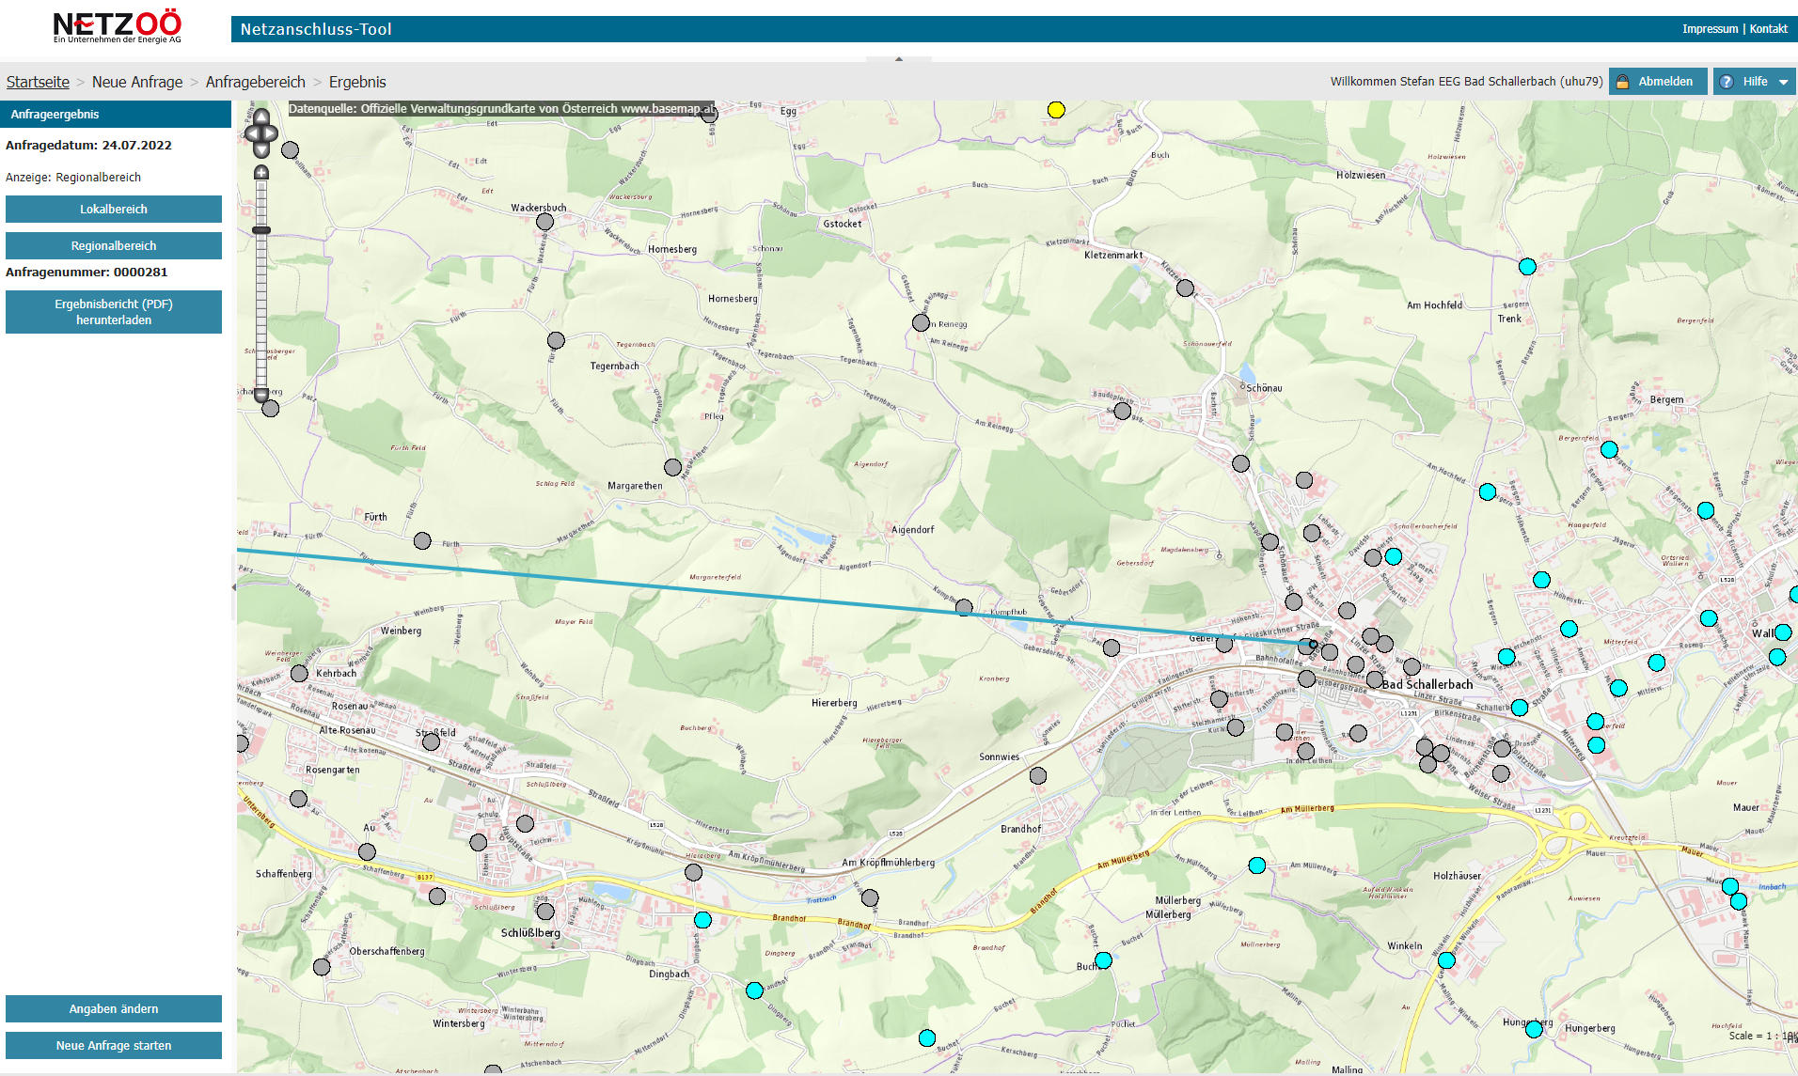
Task: Open the Hilfe dropdown menu
Action: (x=1754, y=82)
